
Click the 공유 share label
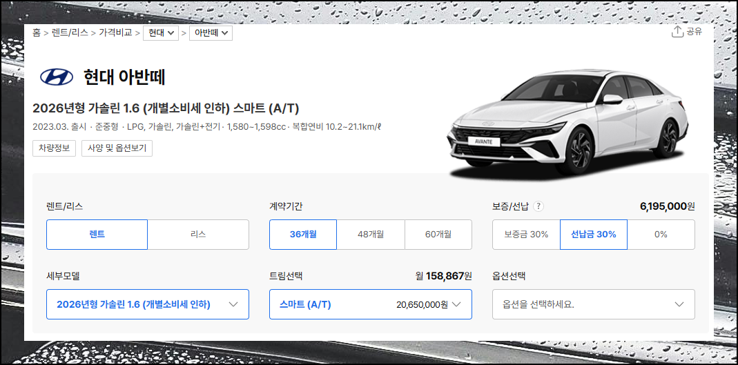(695, 32)
